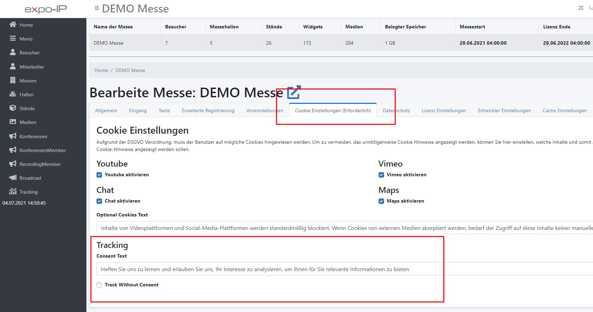Toggle the Maps aktivieren checkbox
This screenshot has height=312, width=593.
point(381,201)
